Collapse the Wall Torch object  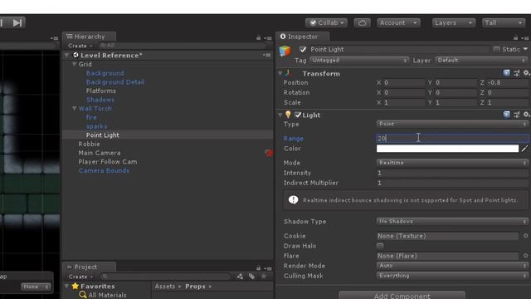click(x=74, y=109)
